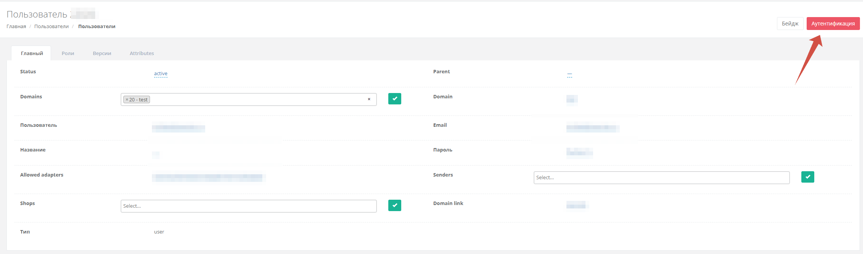
Task: Click the Бейдж button
Action: pyautogui.click(x=790, y=24)
